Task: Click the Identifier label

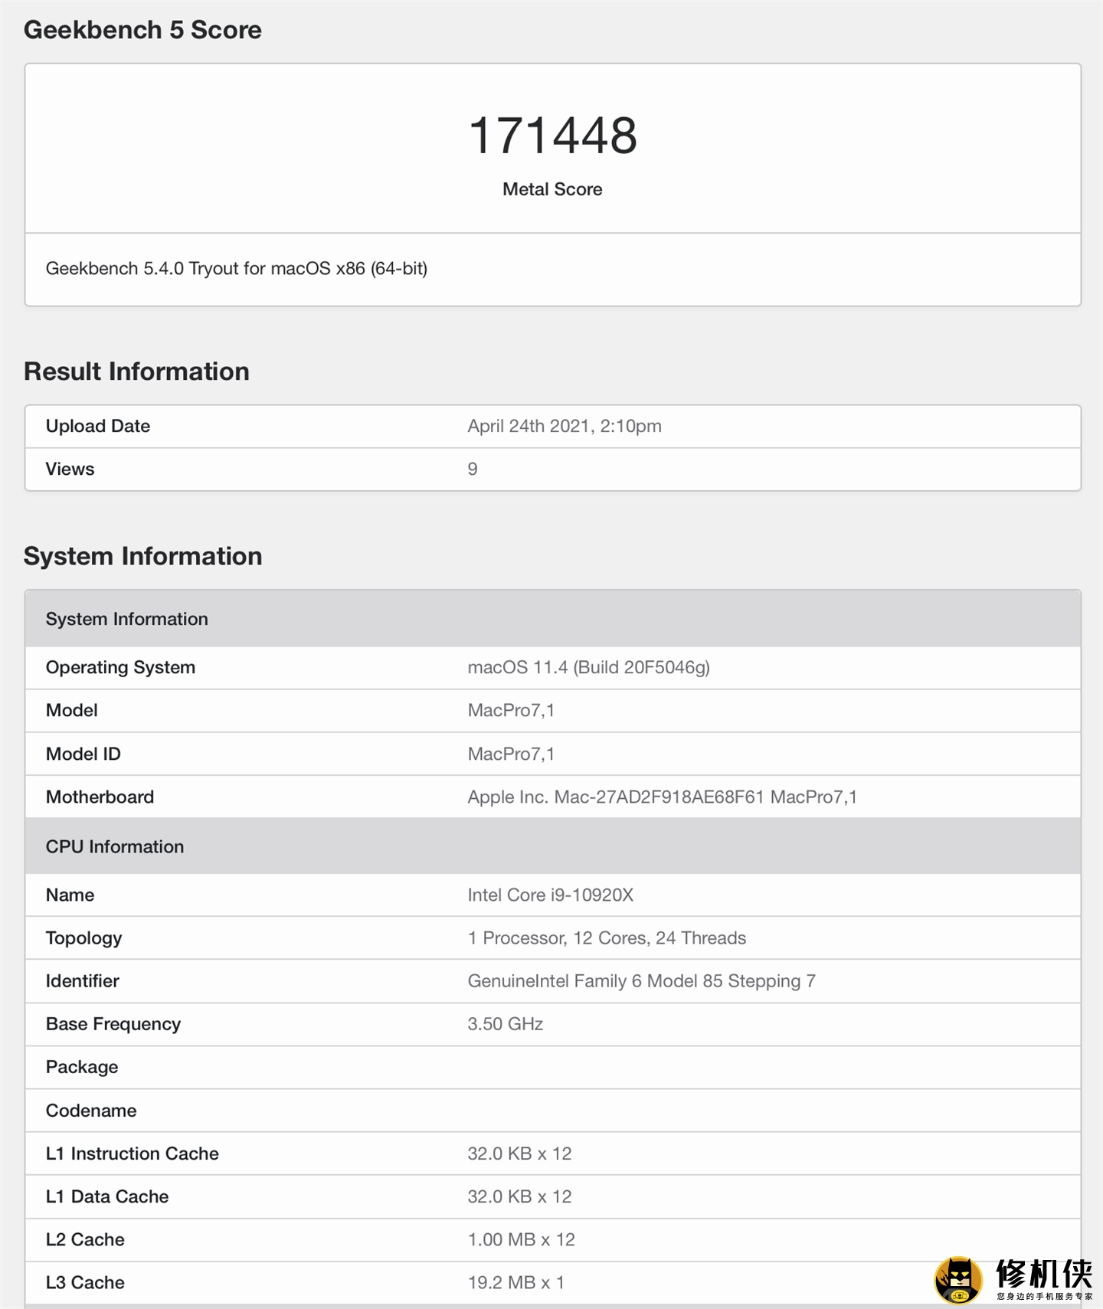Action: pos(82,981)
